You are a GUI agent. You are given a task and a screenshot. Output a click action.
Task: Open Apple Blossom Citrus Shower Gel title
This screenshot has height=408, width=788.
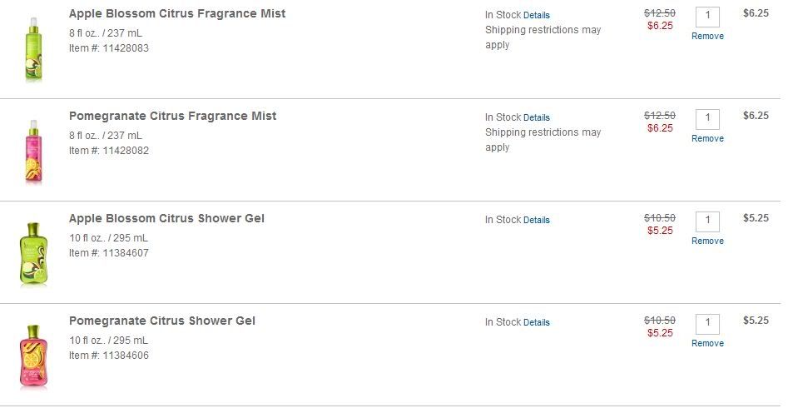166,218
